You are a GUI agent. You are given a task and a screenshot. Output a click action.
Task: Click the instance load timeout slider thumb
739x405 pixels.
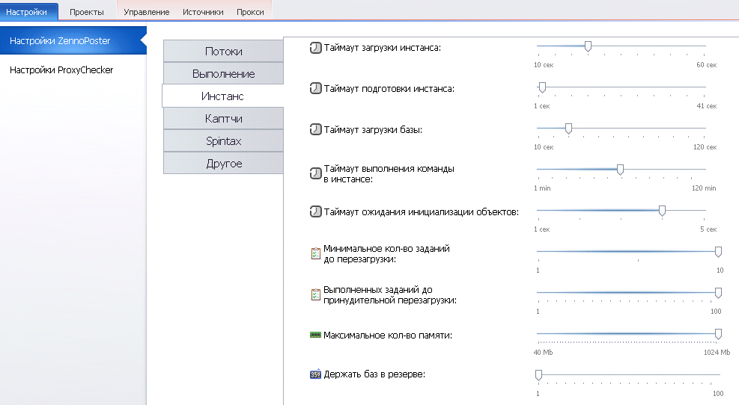(x=588, y=46)
